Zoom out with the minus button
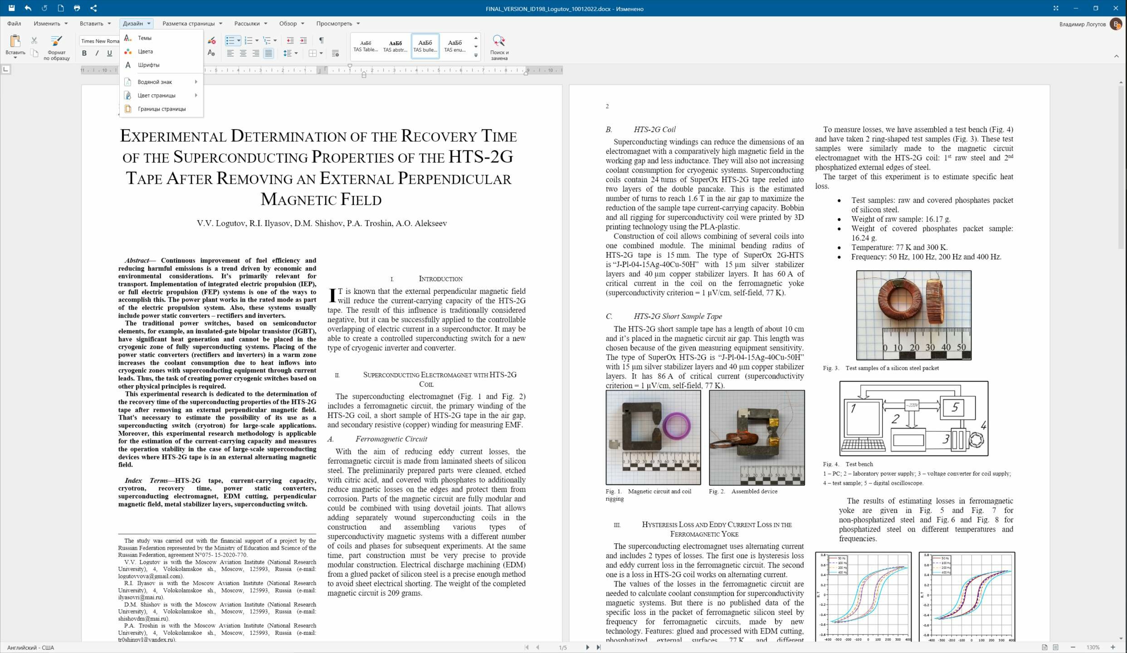Screen dimensions: 1127x653 tap(1073, 647)
